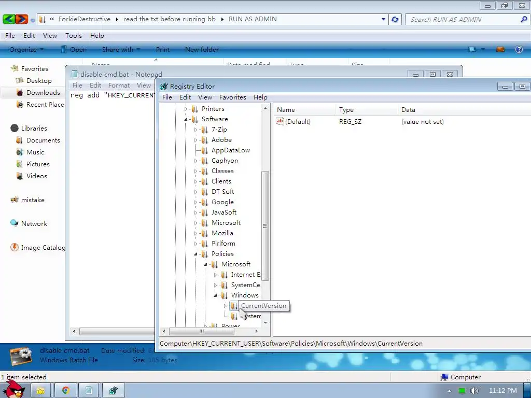Image resolution: width=531 pixels, height=398 pixels.
Task: Open Registry Editor Favorites menu
Action: 233,97
